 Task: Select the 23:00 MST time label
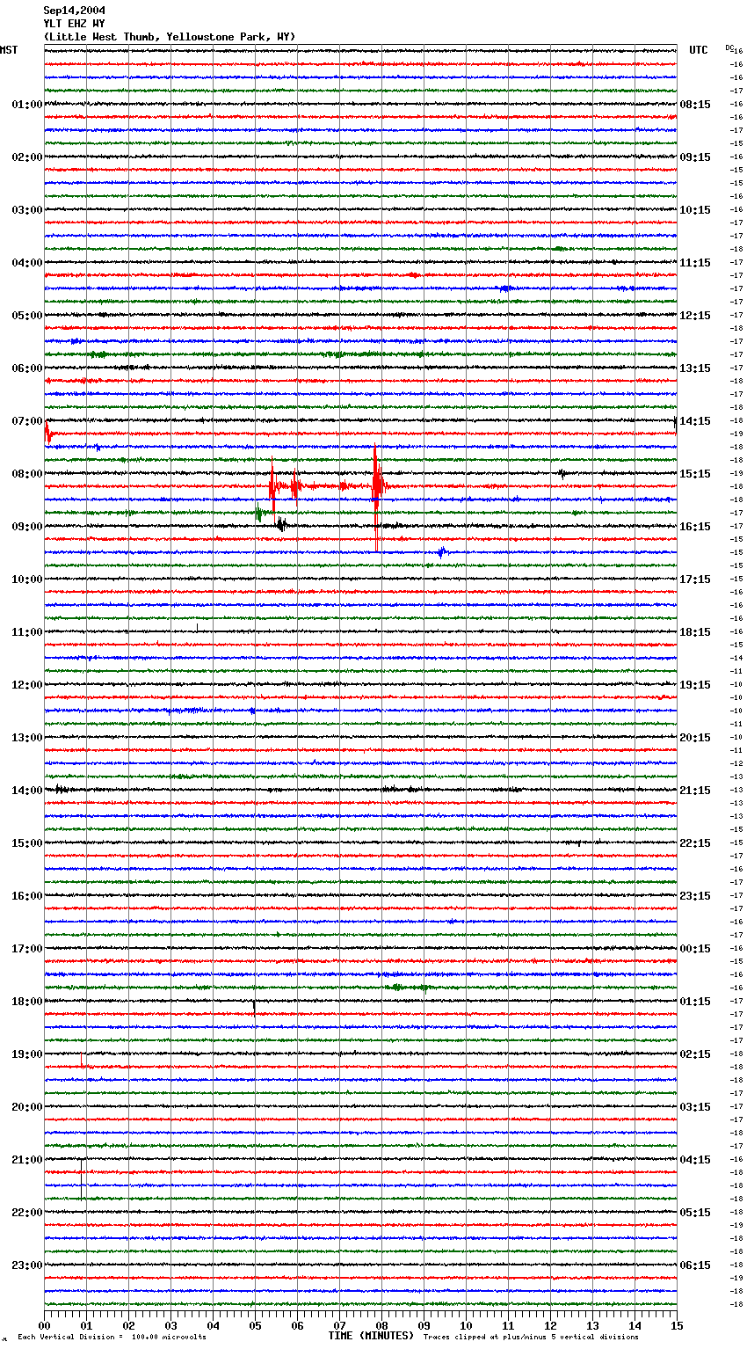click(27, 1265)
